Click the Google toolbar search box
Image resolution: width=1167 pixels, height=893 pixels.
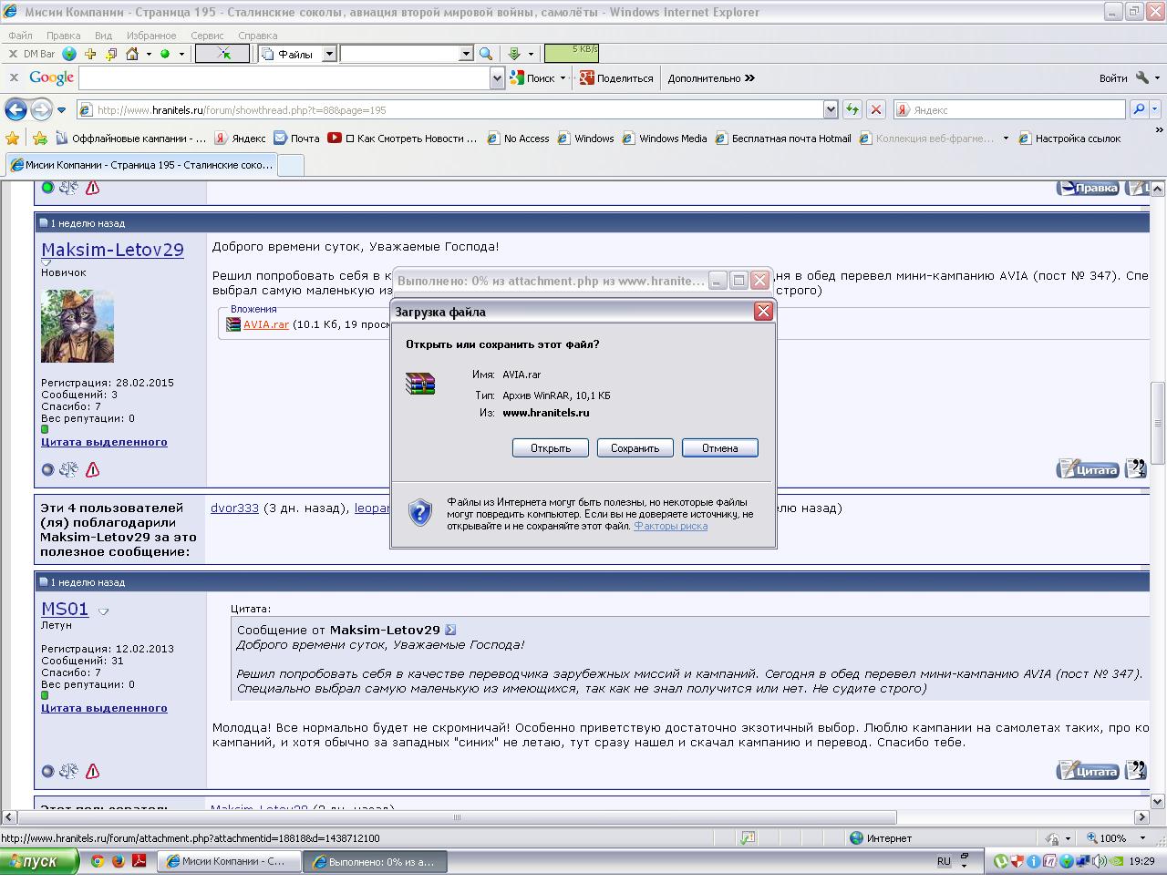(x=284, y=78)
